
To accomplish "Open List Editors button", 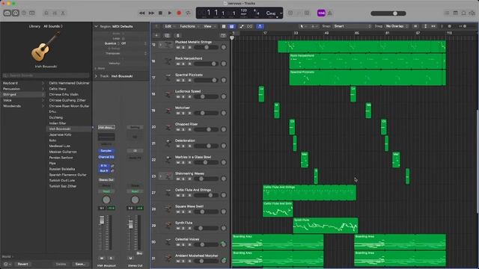I will pos(447,13).
